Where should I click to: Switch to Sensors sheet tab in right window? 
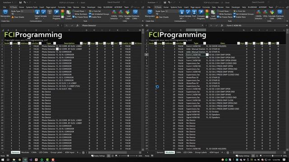click(160, 153)
